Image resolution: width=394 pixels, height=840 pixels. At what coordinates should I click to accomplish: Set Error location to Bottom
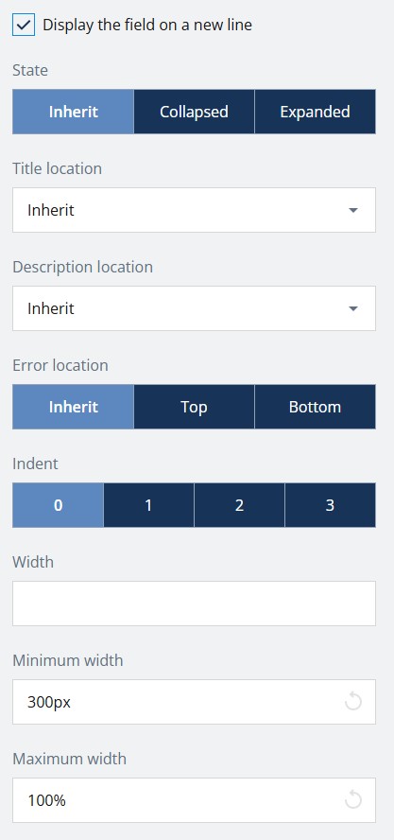316,407
